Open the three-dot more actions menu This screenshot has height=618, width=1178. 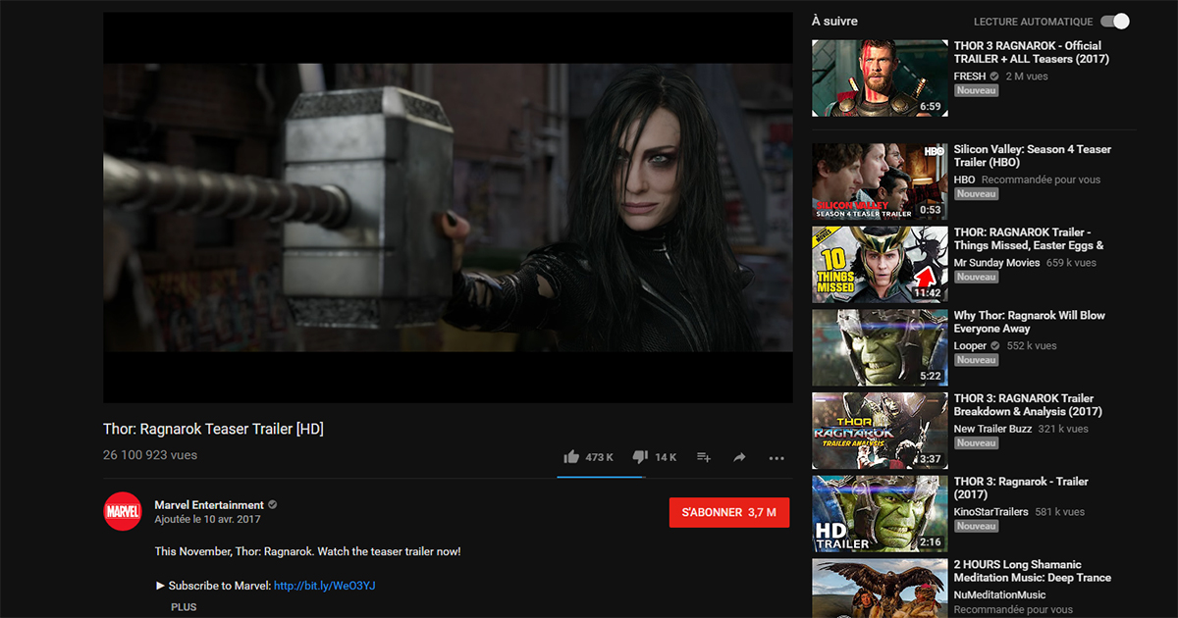[x=776, y=458]
